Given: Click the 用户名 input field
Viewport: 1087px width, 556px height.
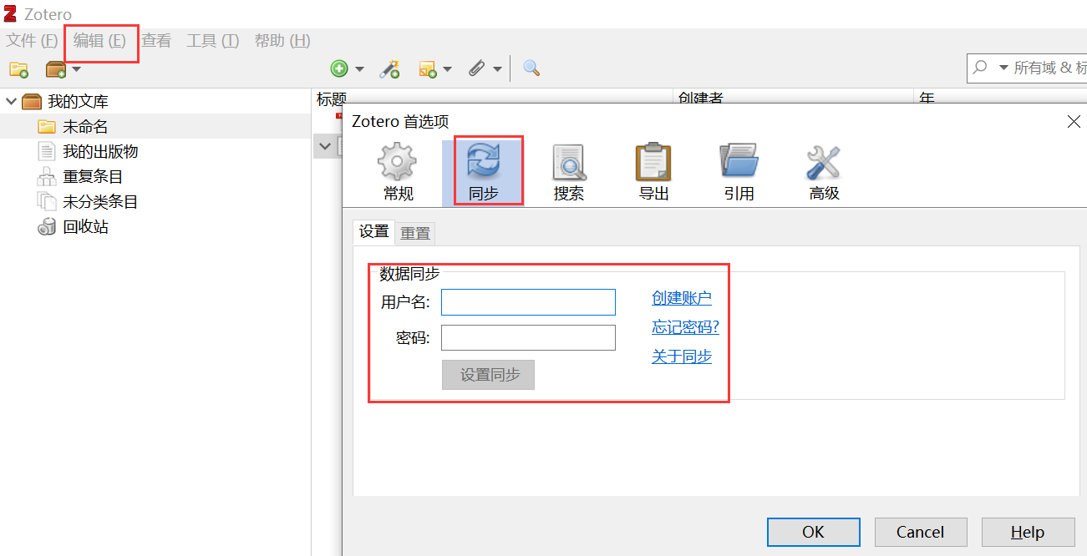Looking at the screenshot, I should (528, 302).
